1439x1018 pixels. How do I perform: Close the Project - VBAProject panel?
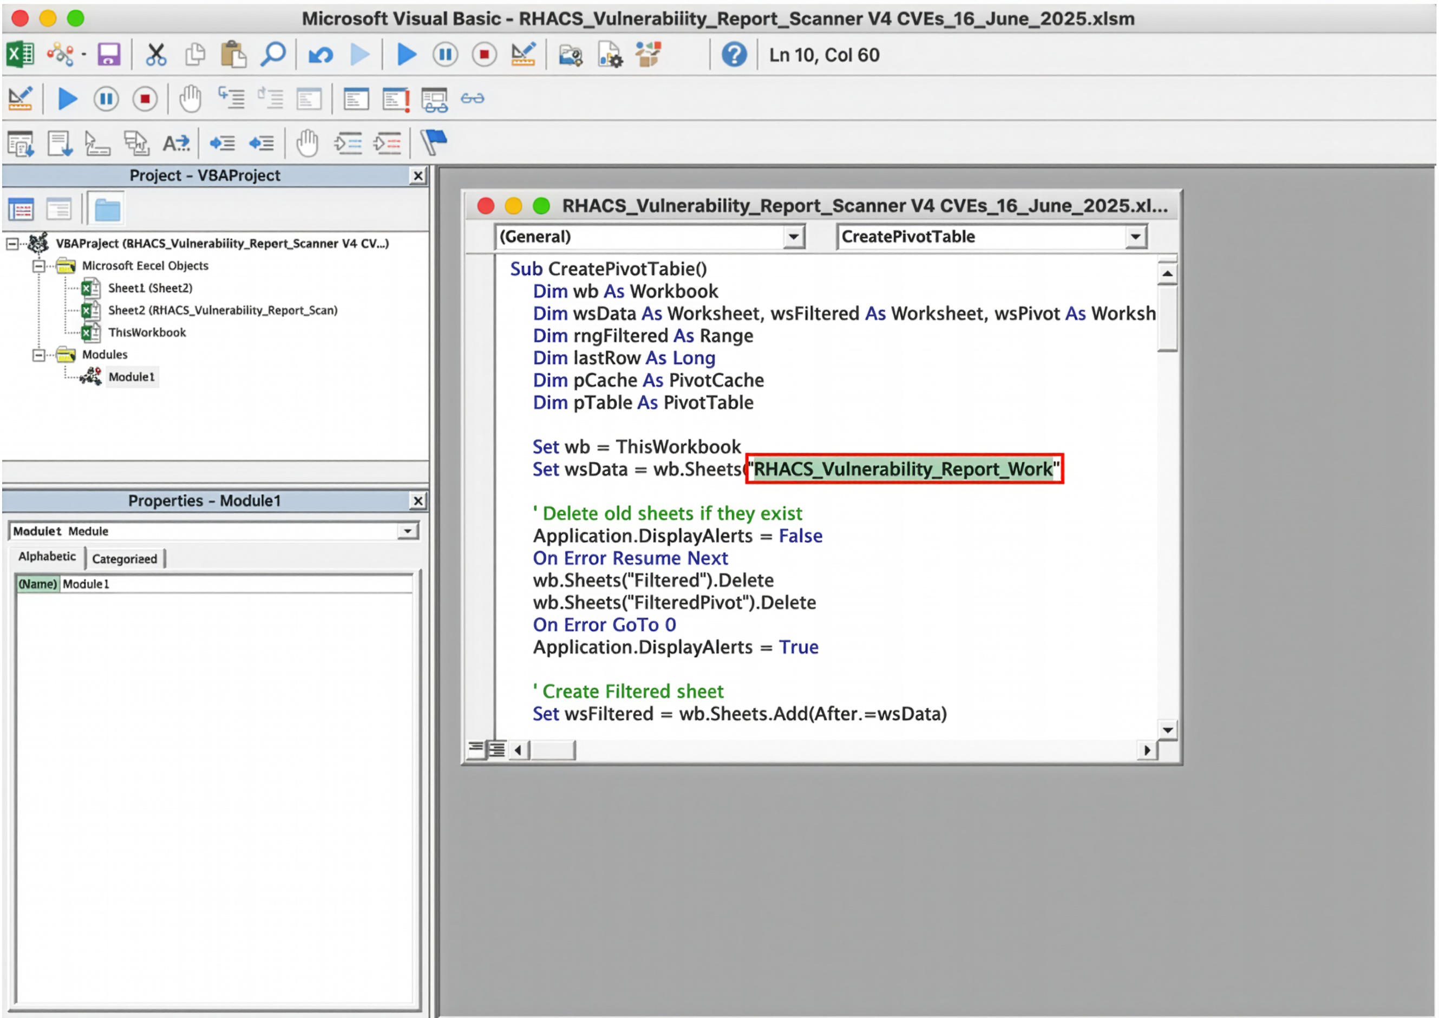[x=418, y=176]
